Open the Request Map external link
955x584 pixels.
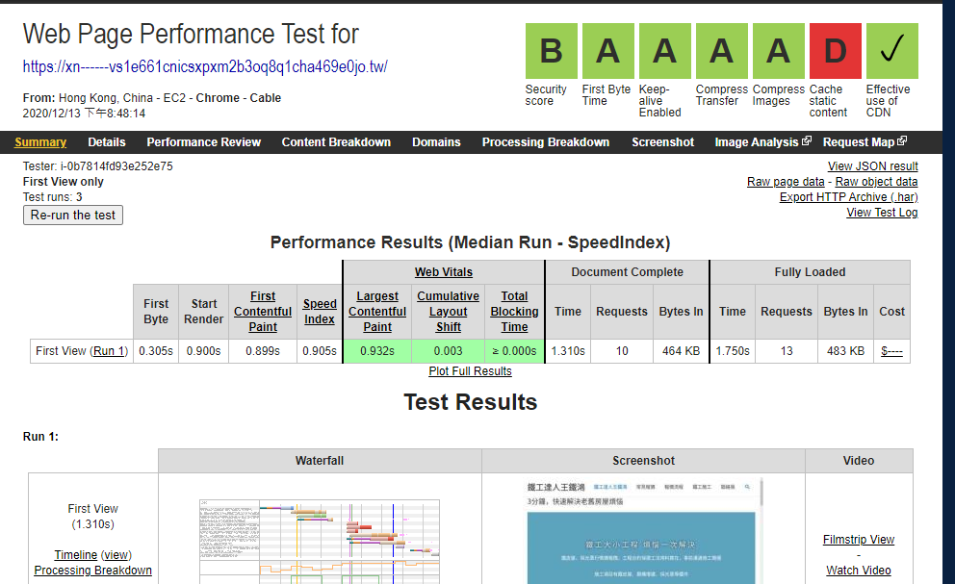(864, 142)
